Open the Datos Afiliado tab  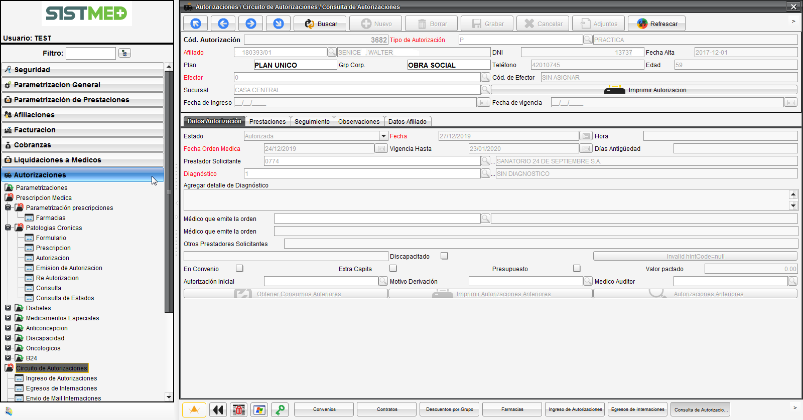(x=407, y=122)
